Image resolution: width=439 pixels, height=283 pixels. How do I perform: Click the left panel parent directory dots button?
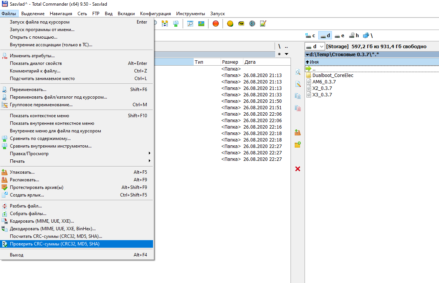click(x=286, y=47)
